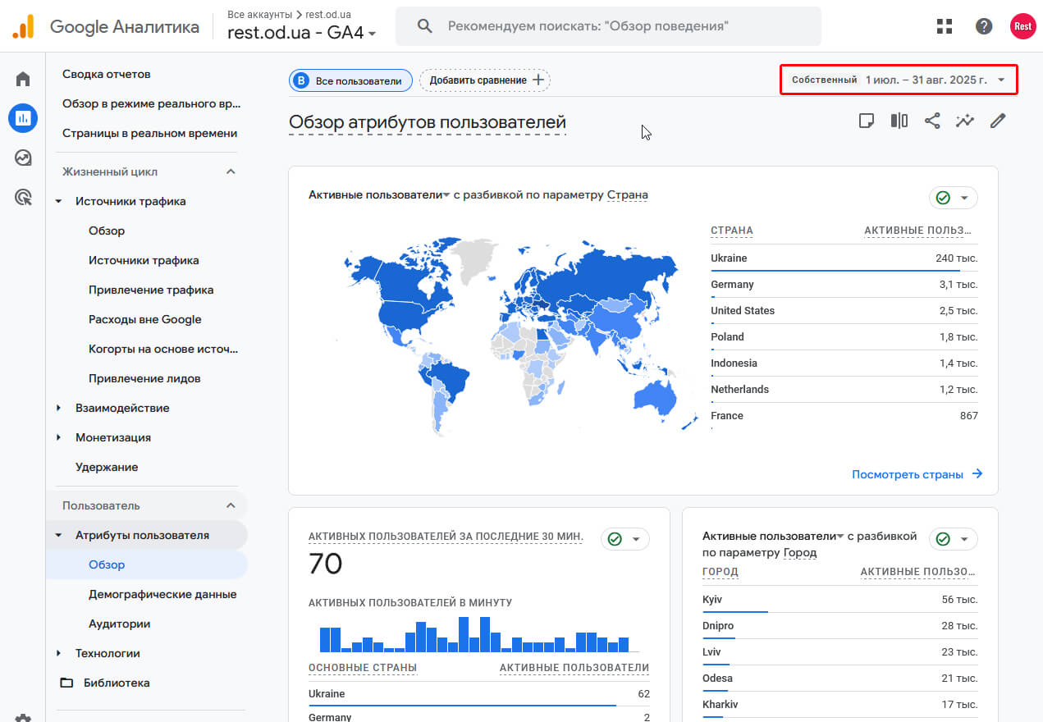
Task: Open the Home icon in left rail
Action: tap(23, 79)
